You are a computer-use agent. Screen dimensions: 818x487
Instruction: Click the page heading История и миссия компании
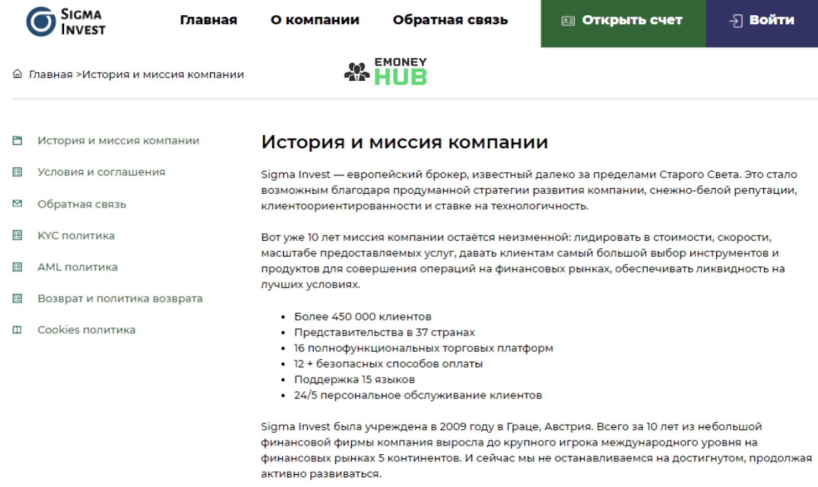pyautogui.click(x=404, y=142)
